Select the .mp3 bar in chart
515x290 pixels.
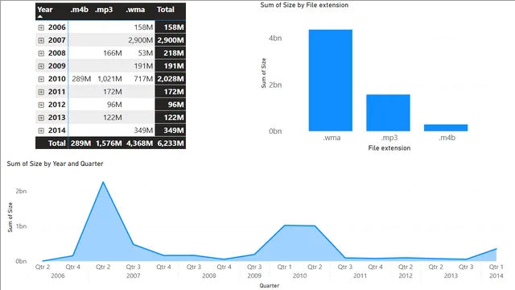pyautogui.click(x=388, y=113)
